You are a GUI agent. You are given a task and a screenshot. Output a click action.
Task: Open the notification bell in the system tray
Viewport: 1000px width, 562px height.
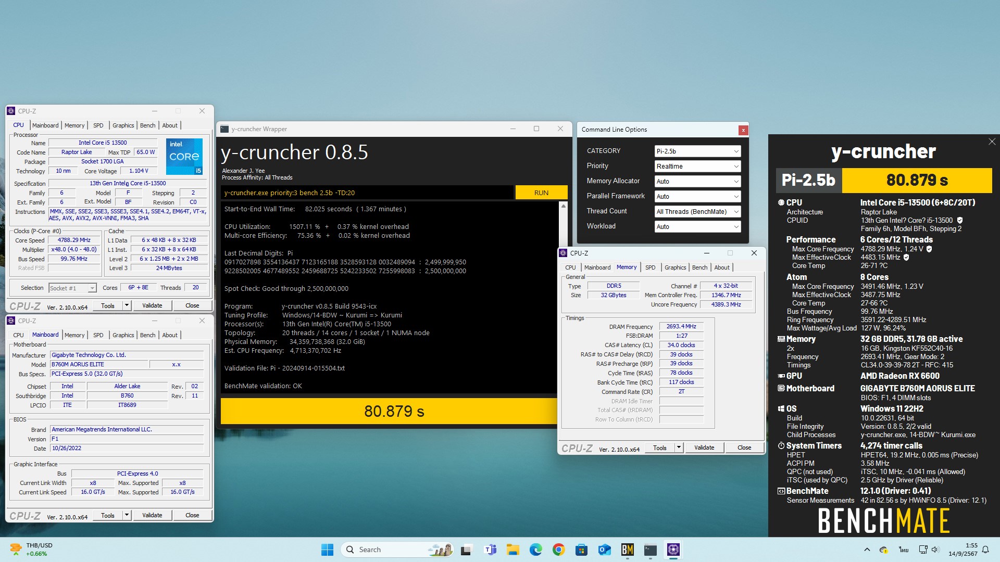click(x=985, y=550)
